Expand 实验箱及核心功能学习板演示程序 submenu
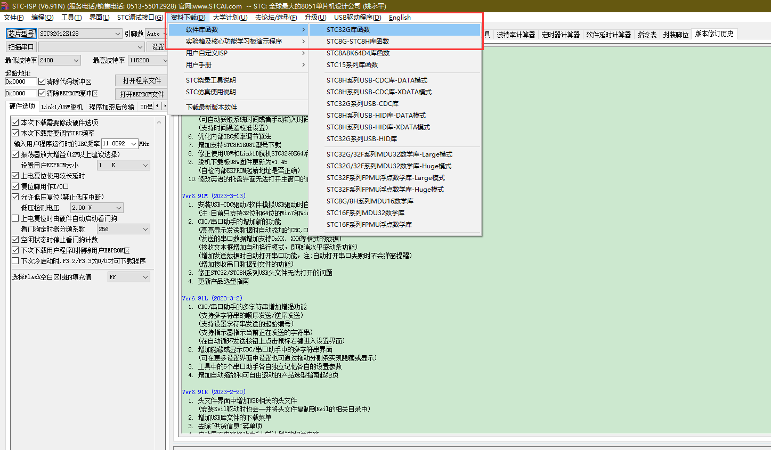 pyautogui.click(x=238, y=42)
